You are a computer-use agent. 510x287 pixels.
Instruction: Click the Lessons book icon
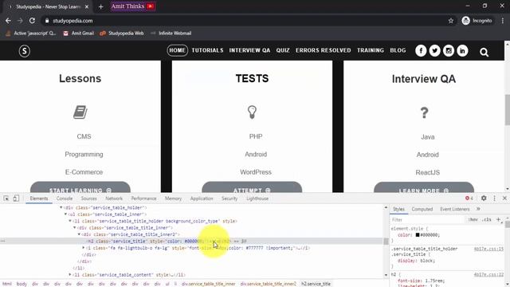point(80,112)
